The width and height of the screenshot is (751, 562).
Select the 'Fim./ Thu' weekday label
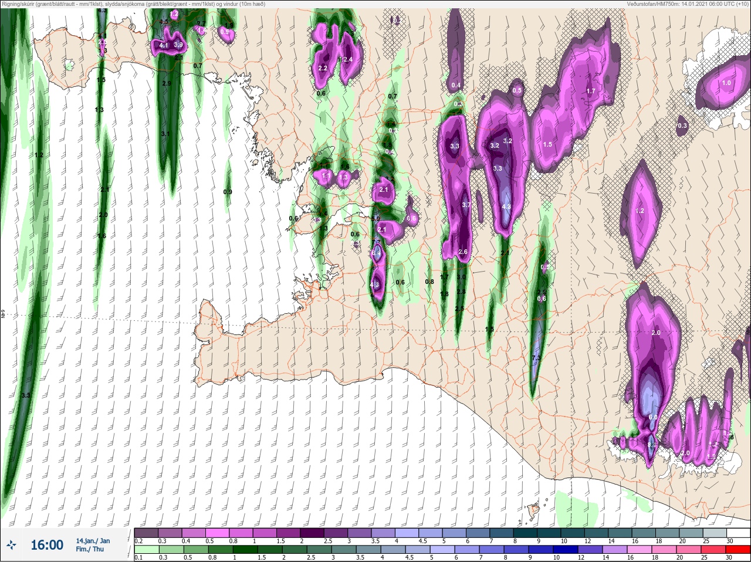[x=90, y=549]
